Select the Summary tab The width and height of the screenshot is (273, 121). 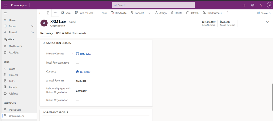click(47, 33)
